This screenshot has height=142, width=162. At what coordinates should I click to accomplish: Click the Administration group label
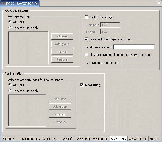click(x=14, y=73)
